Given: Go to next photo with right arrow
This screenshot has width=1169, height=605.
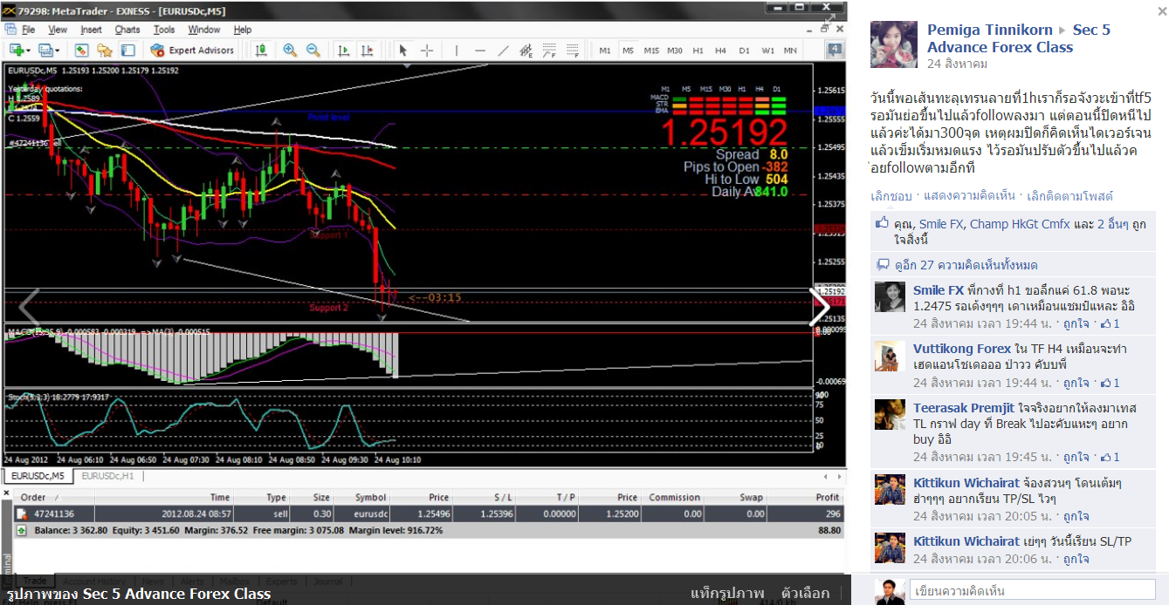Looking at the screenshot, I should tap(819, 306).
